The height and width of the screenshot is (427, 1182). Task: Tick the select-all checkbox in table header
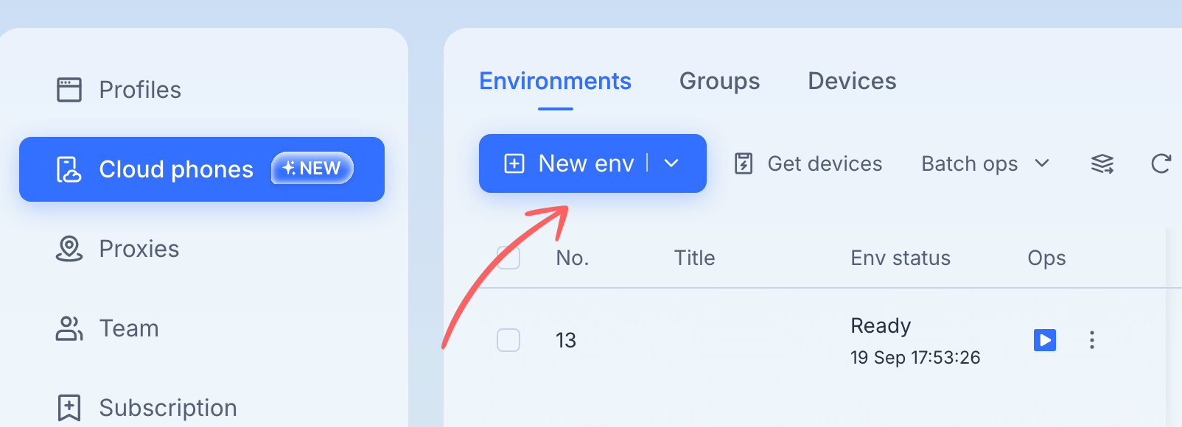point(508,258)
